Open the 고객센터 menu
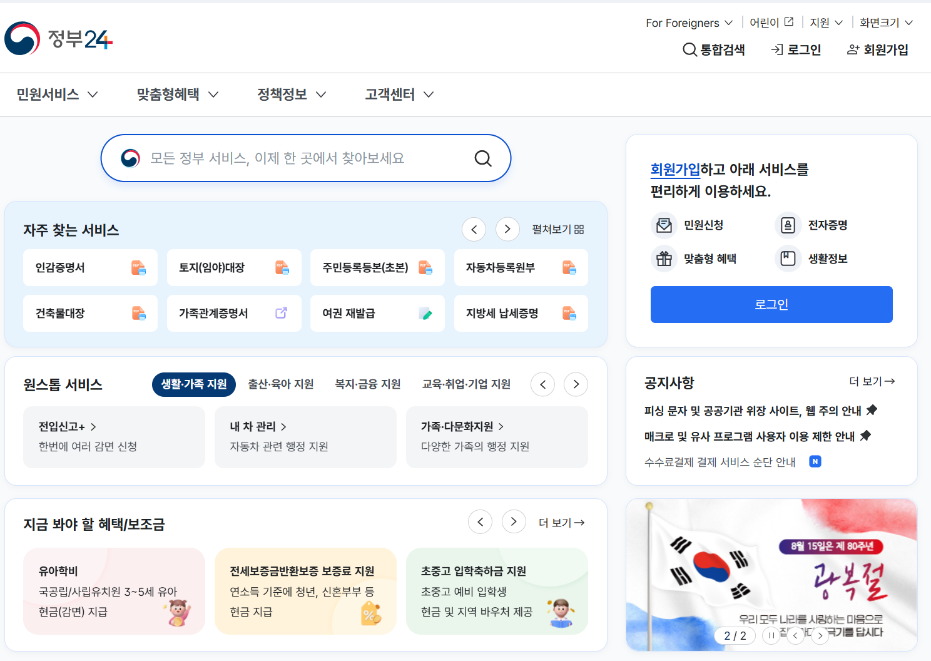The height and width of the screenshot is (661, 931). (x=390, y=95)
